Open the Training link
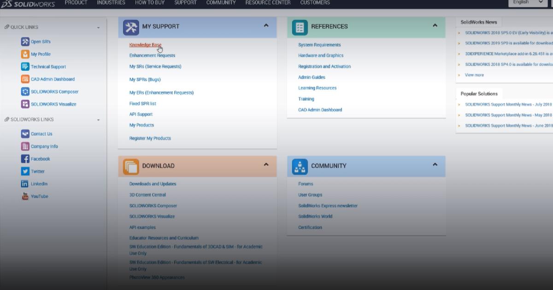Screen dimensions: 553x290 click(x=306, y=99)
